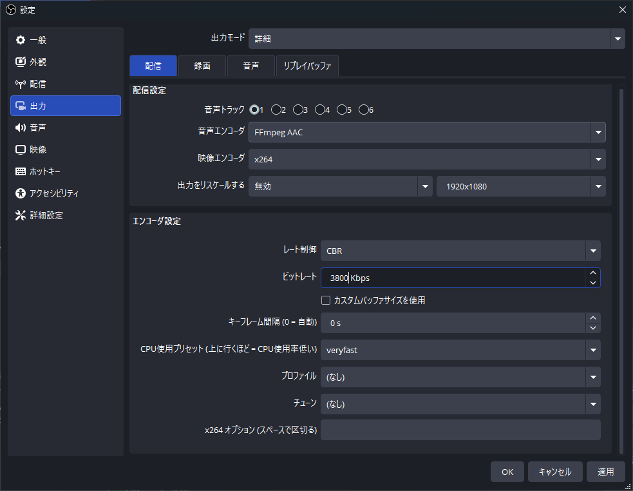Select audio track 3 radio button
This screenshot has width=633, height=491.
298,110
